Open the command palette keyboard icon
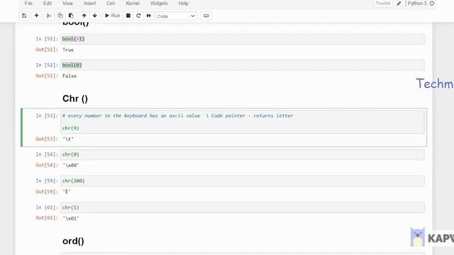Image resolution: width=454 pixels, height=255 pixels. (206, 16)
